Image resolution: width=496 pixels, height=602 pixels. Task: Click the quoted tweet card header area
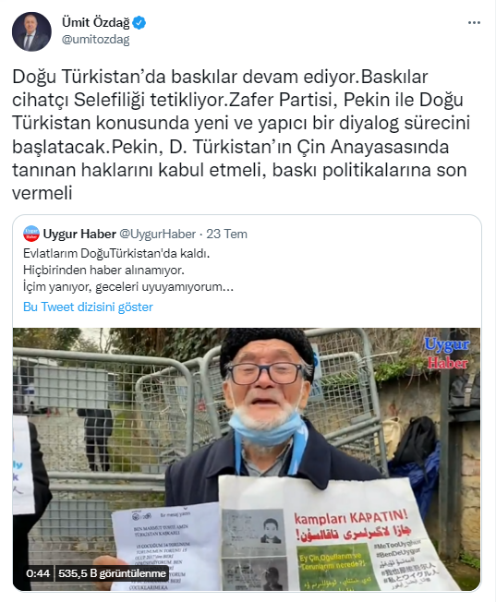click(247, 234)
